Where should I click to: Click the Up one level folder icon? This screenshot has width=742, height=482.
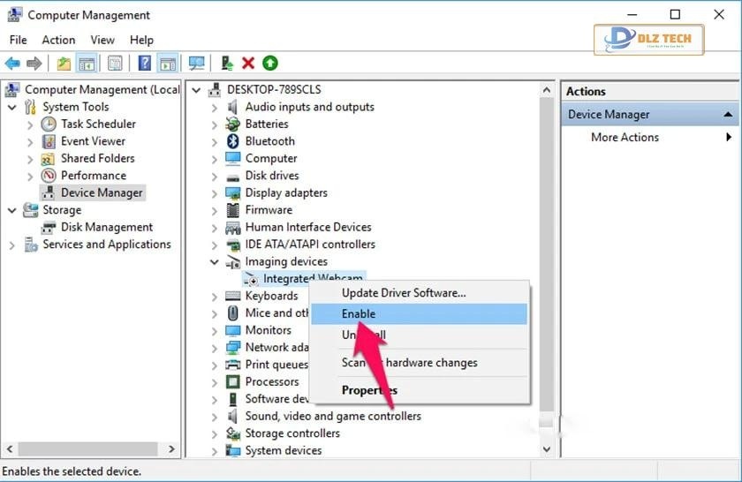(64, 64)
